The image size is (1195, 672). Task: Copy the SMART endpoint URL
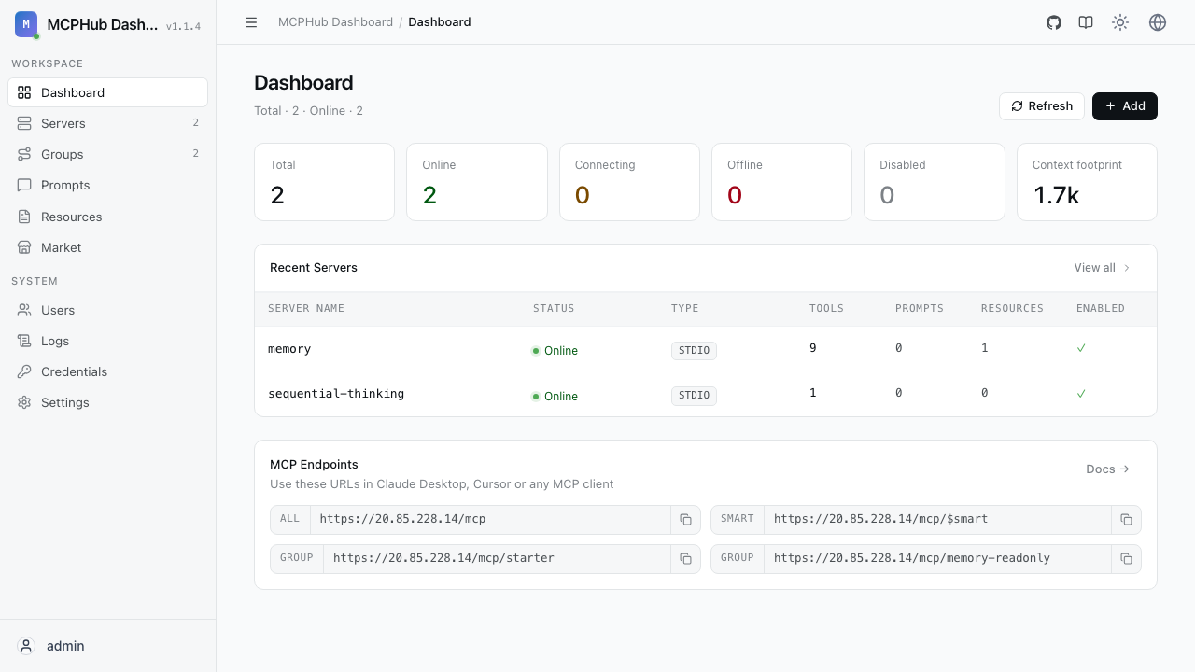[1126, 520]
